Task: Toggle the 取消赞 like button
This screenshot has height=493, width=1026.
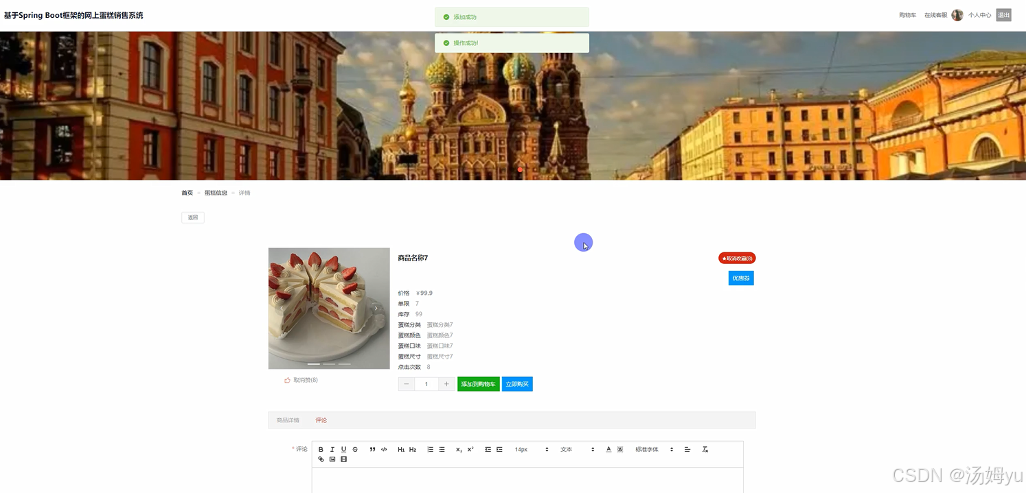Action: click(x=301, y=380)
